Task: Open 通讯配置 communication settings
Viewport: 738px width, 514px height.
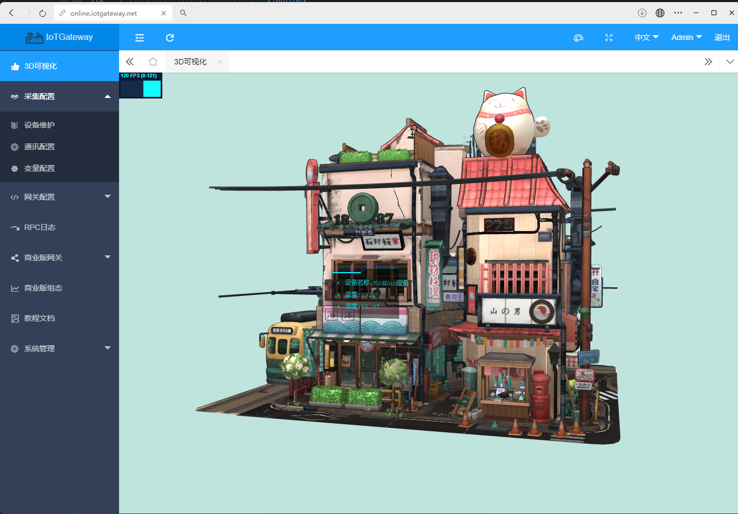Action: (x=39, y=147)
